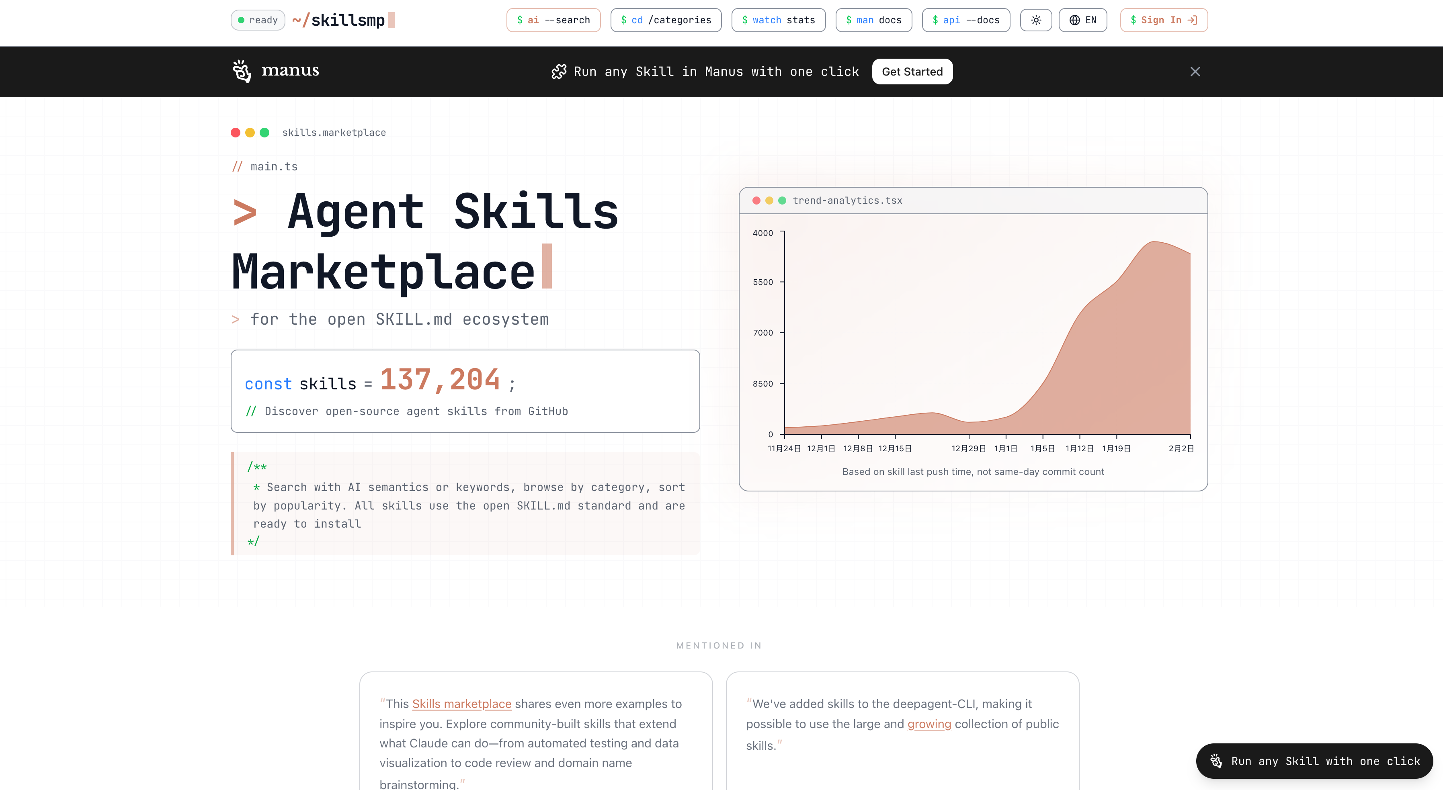
Task: Open the Skills marketplace link
Action: (x=461, y=704)
